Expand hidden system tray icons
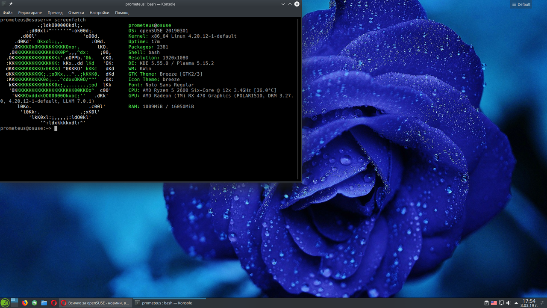The height and width of the screenshot is (308, 547). tap(517, 303)
